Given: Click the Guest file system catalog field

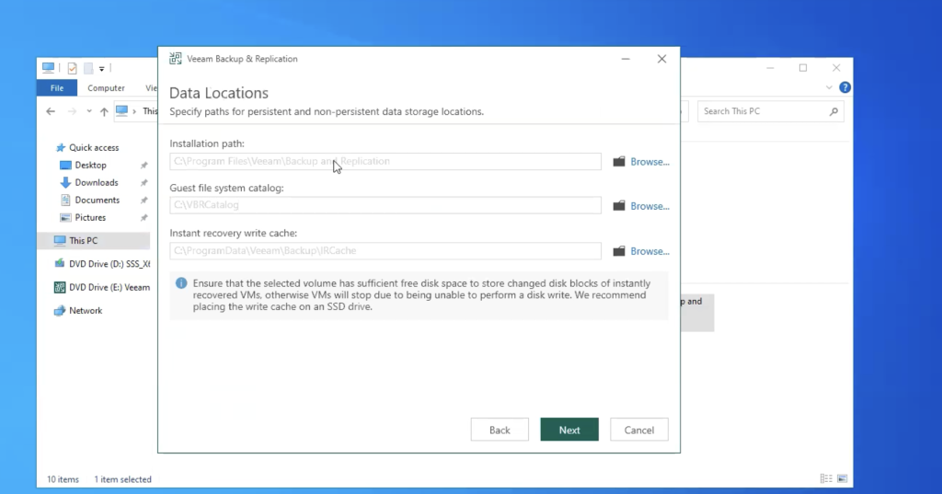Looking at the screenshot, I should pyautogui.click(x=385, y=205).
